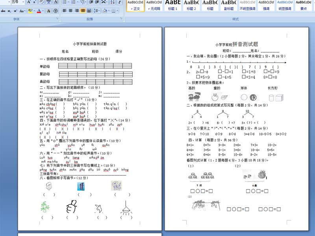The image size is (315, 236).
Task: Open the Borders dropdown arrow
Action: point(117,11)
